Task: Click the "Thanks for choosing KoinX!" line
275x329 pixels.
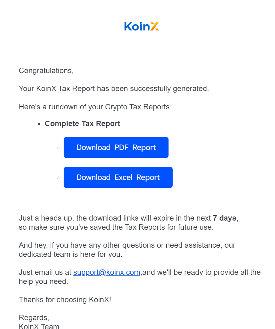Action: 65,300
